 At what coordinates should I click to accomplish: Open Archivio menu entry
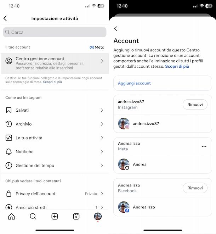click(55, 124)
